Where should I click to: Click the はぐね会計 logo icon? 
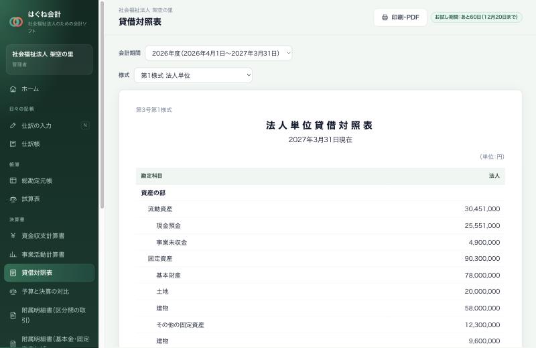click(16, 22)
